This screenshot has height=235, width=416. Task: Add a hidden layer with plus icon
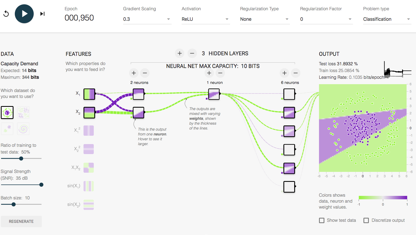[x=180, y=53]
